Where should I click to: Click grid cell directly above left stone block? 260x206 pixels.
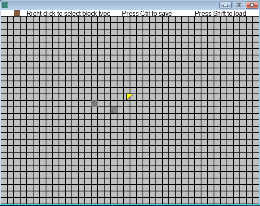pos(94,97)
